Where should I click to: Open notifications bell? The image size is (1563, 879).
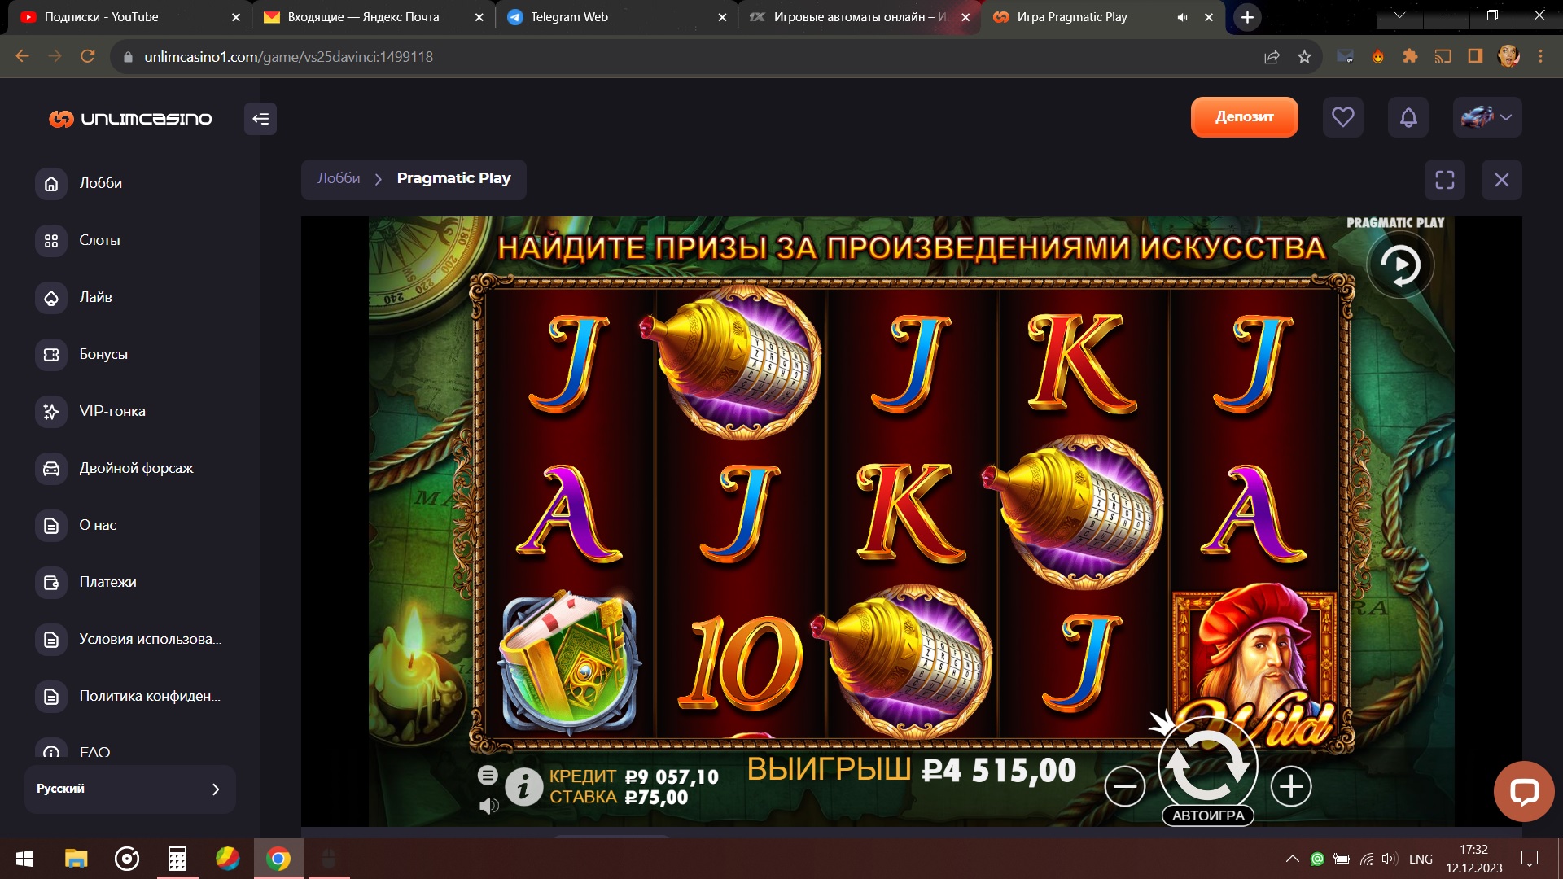click(x=1408, y=117)
